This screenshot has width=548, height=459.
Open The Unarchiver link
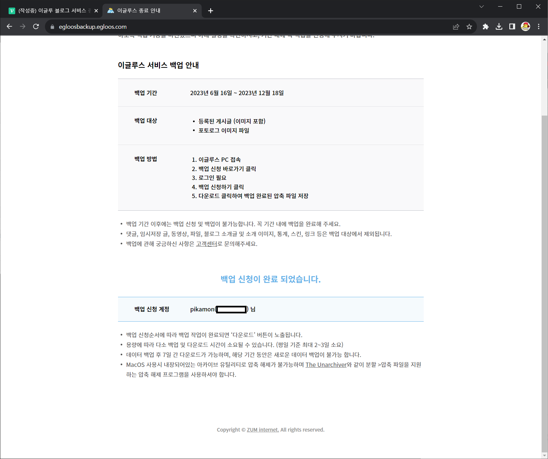coord(326,365)
